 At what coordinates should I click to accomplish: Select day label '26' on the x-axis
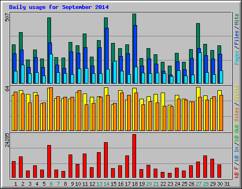pos(191,184)
